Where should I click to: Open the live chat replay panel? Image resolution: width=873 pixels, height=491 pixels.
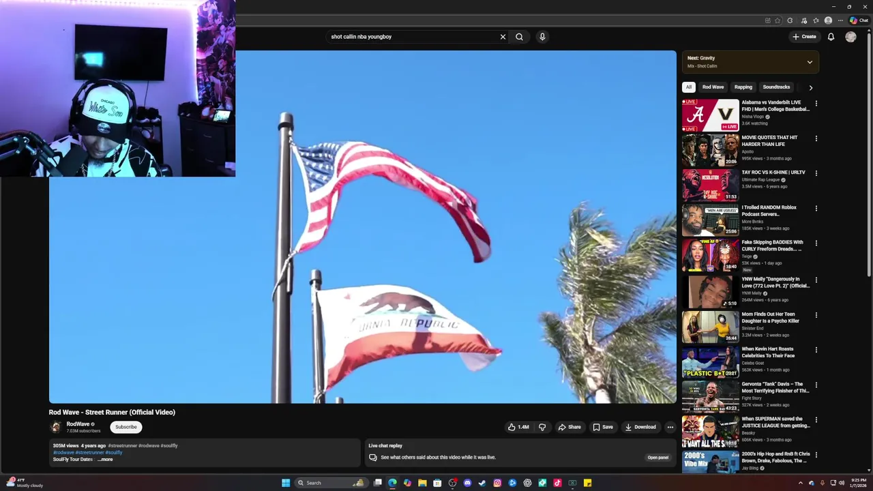coord(657,458)
